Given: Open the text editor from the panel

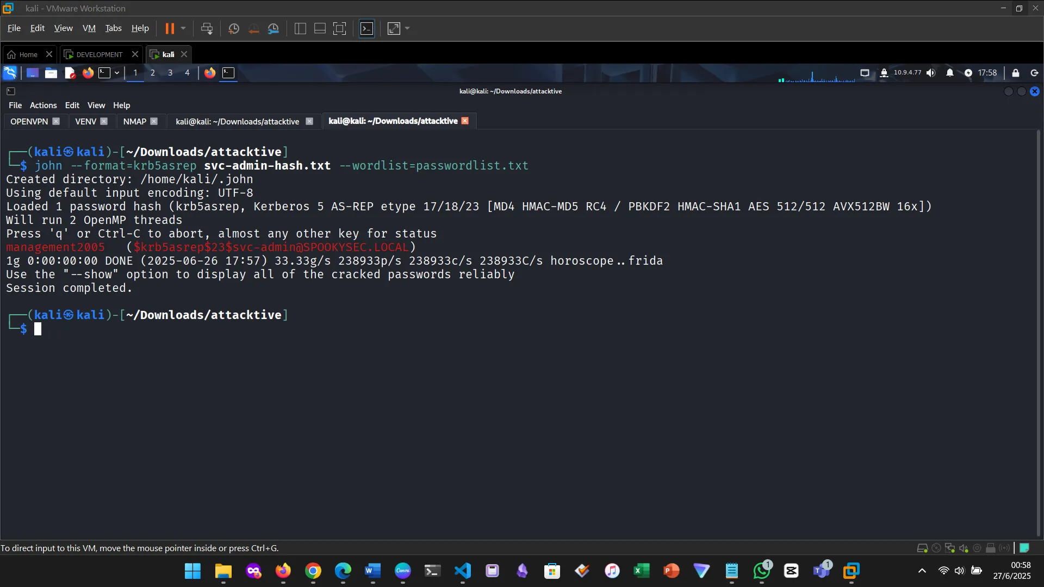Looking at the screenshot, I should (x=70, y=73).
